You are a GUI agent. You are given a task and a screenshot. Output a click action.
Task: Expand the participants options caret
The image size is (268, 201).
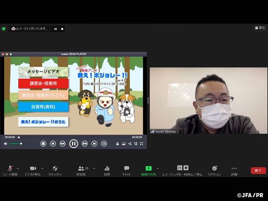point(94,168)
